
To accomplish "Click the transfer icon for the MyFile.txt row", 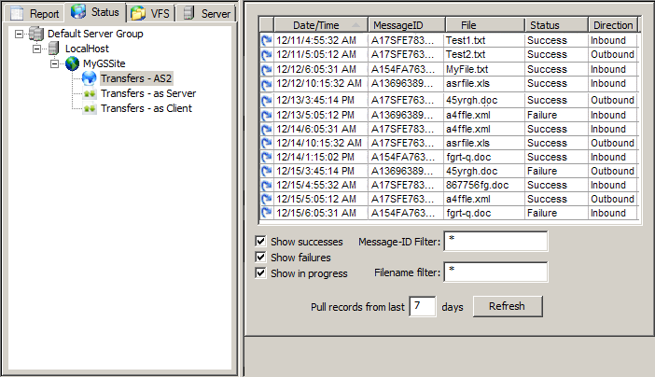I will pos(266,69).
